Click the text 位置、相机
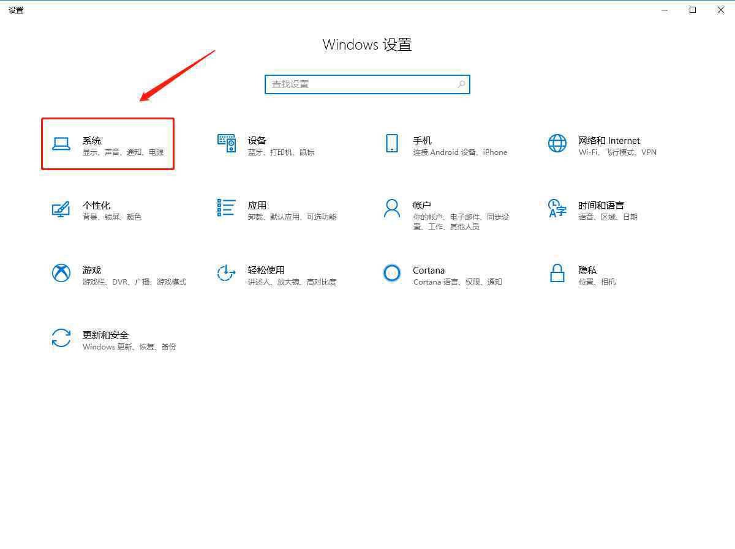This screenshot has height=549, width=735. tap(597, 282)
